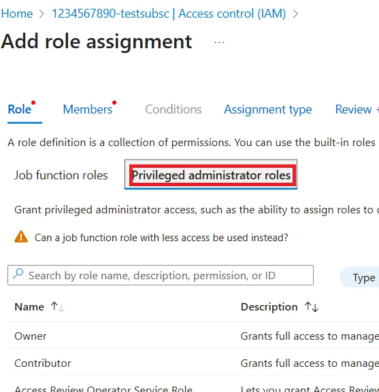Click the role search input field
Screen dimensions: 379x392
pos(161,275)
